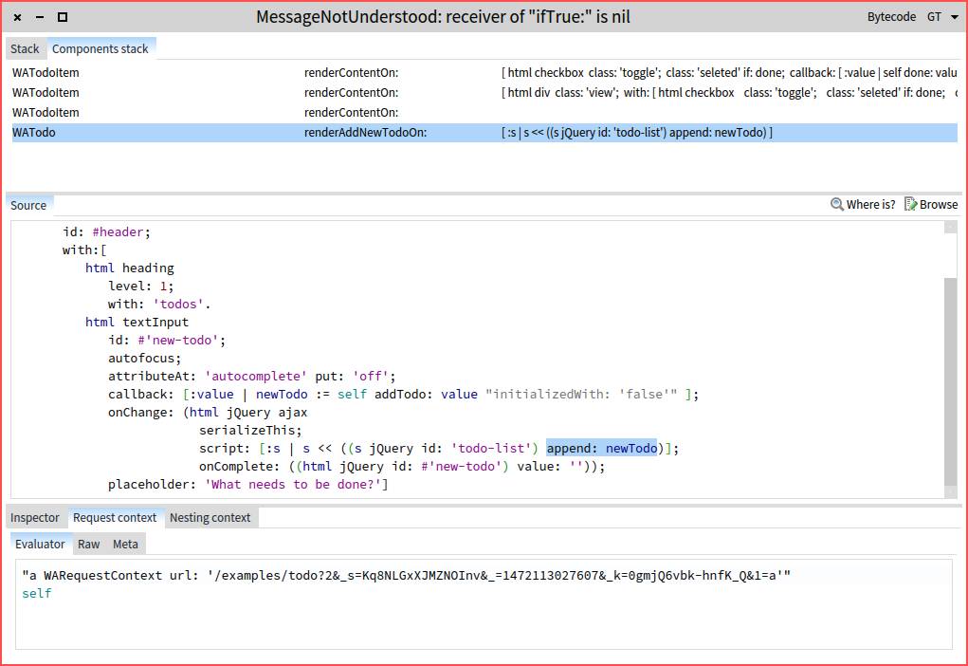Viewport: 968px width, 666px height.
Task: Click the 'serializeThis;' line in source
Action: (x=250, y=431)
